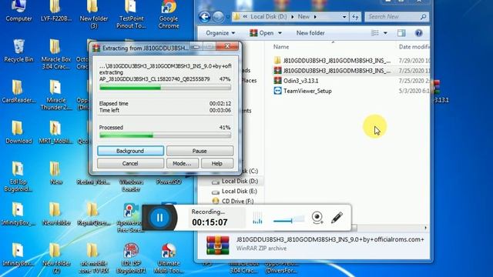This screenshot has width=493, height=277.
Task: Select the Miracle Box 3.04 Crack folder
Action: pos(56,54)
